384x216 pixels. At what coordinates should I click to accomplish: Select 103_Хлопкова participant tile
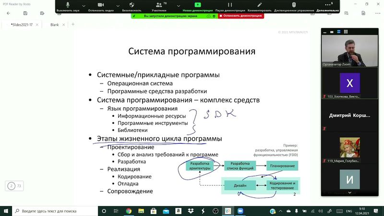350,83
